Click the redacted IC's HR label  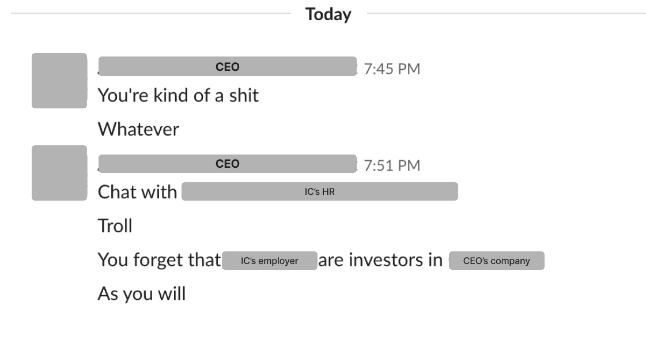point(319,192)
